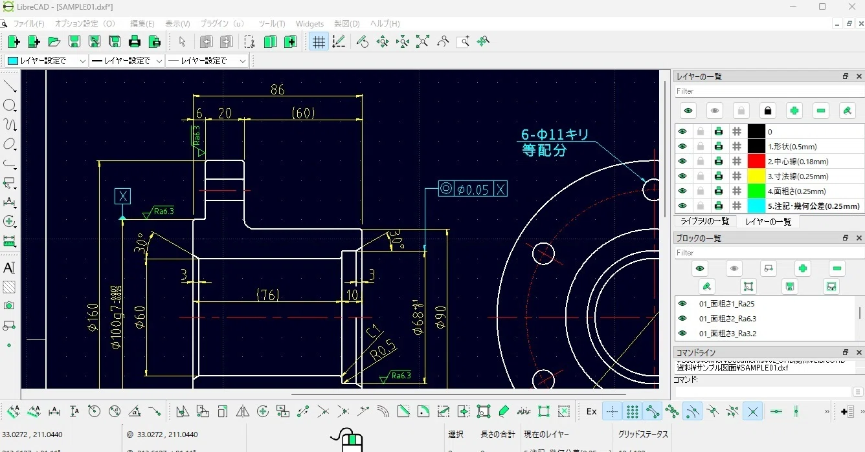Open the オプション設定 menu
The height and width of the screenshot is (452, 865).
[85, 24]
